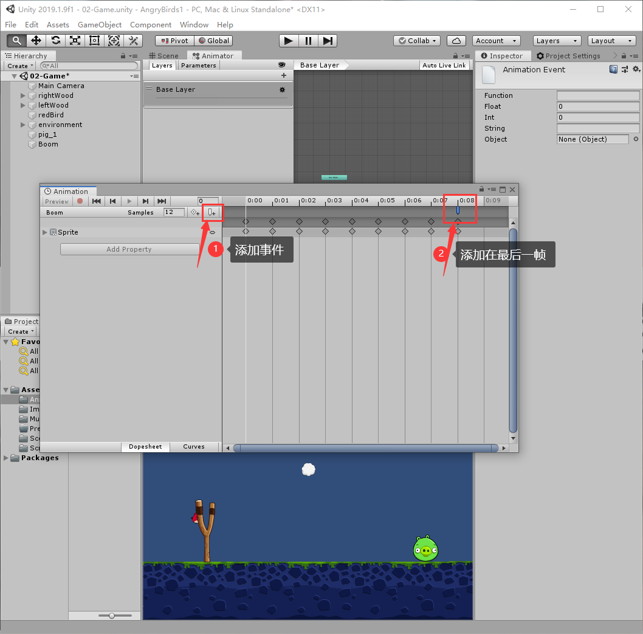
Task: Toggle Global handle rotation
Action: pyautogui.click(x=213, y=41)
